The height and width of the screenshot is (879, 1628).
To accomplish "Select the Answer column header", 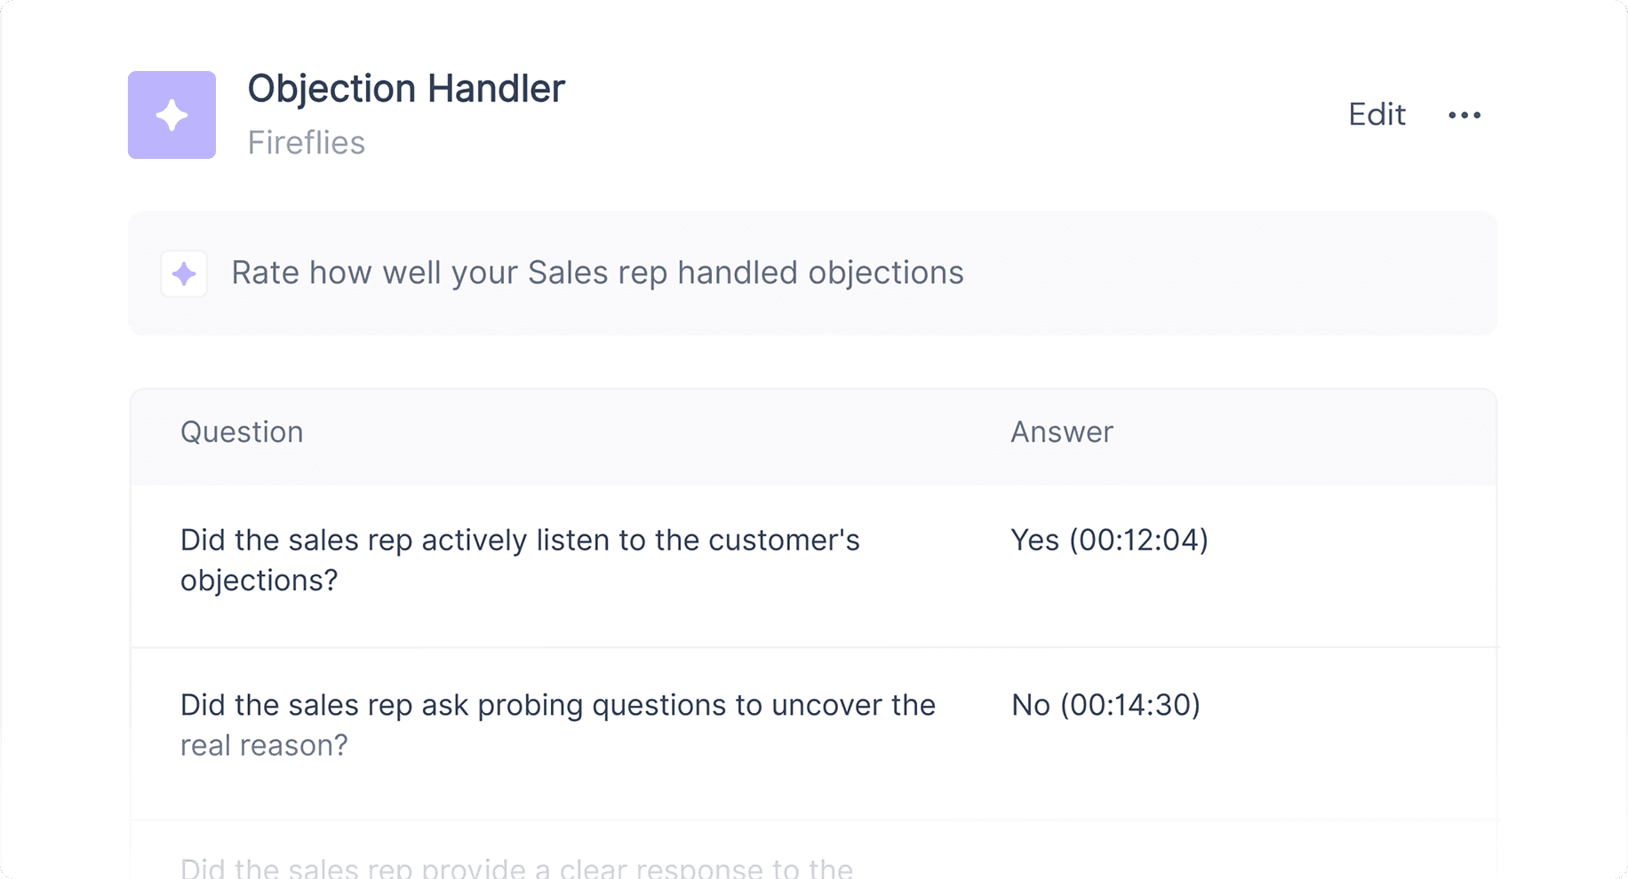I will [1061, 432].
